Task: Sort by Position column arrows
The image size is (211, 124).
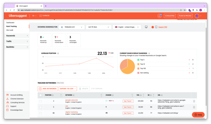Action: [61, 95]
